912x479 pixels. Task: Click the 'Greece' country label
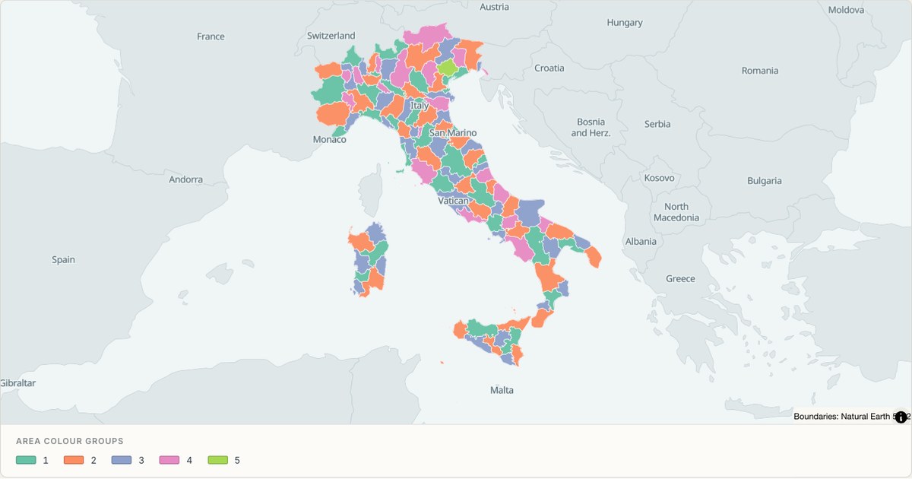tap(680, 278)
